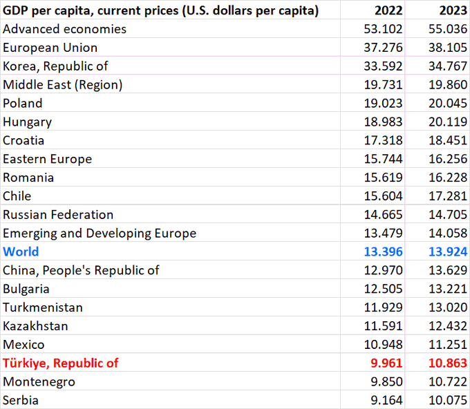The image size is (470, 409).
Task: Click the Korea, Republic of cell
Action: [55, 66]
